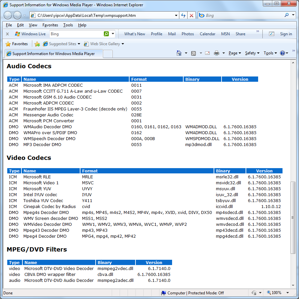Screen dimensions: 299x299
Task: Open the Page command bar menu
Action: click(x=235, y=53)
